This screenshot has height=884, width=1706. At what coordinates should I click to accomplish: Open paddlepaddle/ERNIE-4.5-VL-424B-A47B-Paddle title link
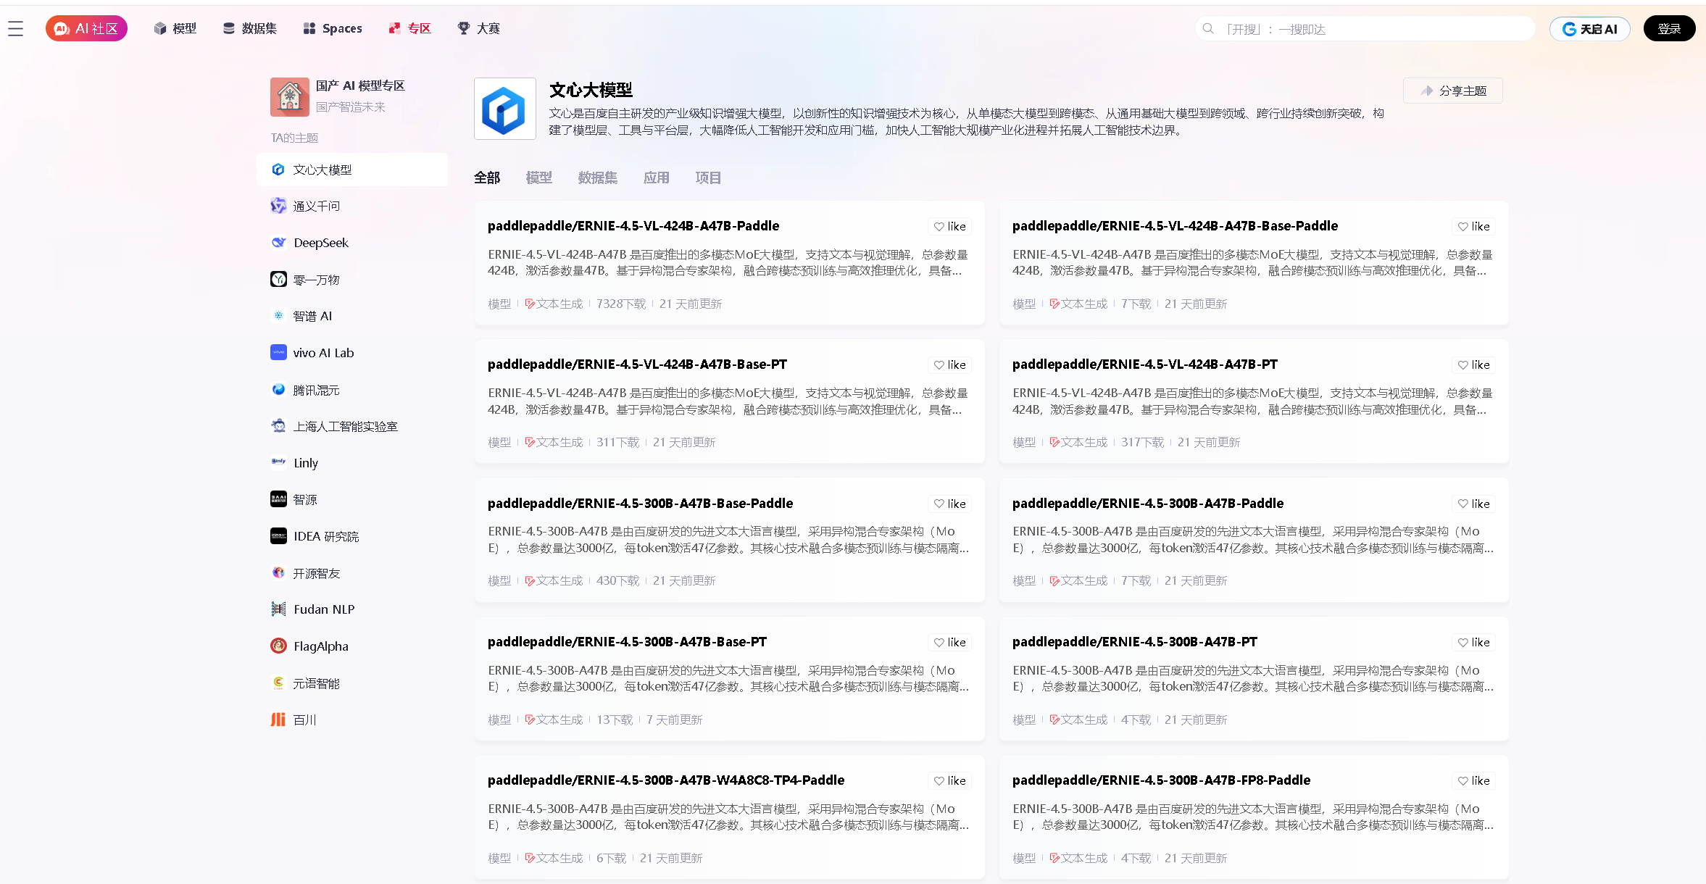click(633, 226)
